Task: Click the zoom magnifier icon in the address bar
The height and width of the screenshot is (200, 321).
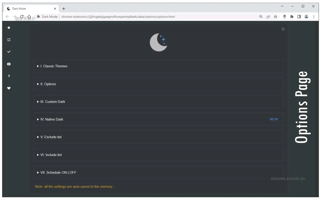Action: [261, 16]
